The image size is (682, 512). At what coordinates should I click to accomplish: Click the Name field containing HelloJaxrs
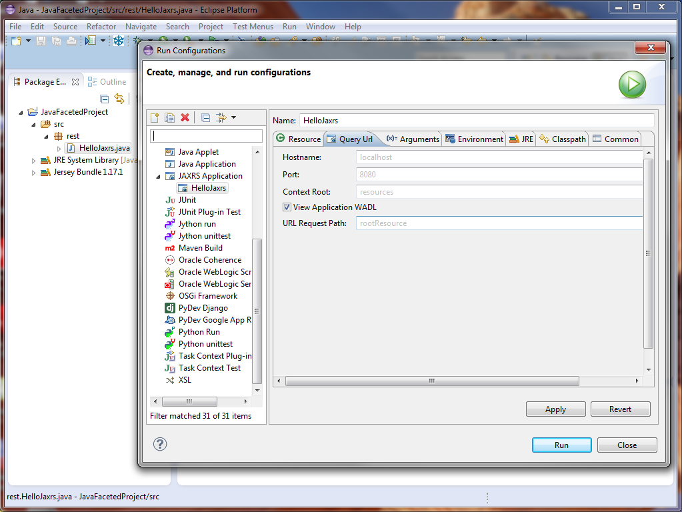click(477, 121)
